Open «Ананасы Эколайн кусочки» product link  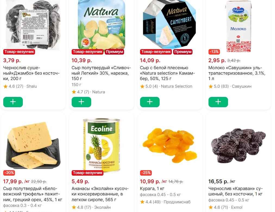click(x=100, y=194)
